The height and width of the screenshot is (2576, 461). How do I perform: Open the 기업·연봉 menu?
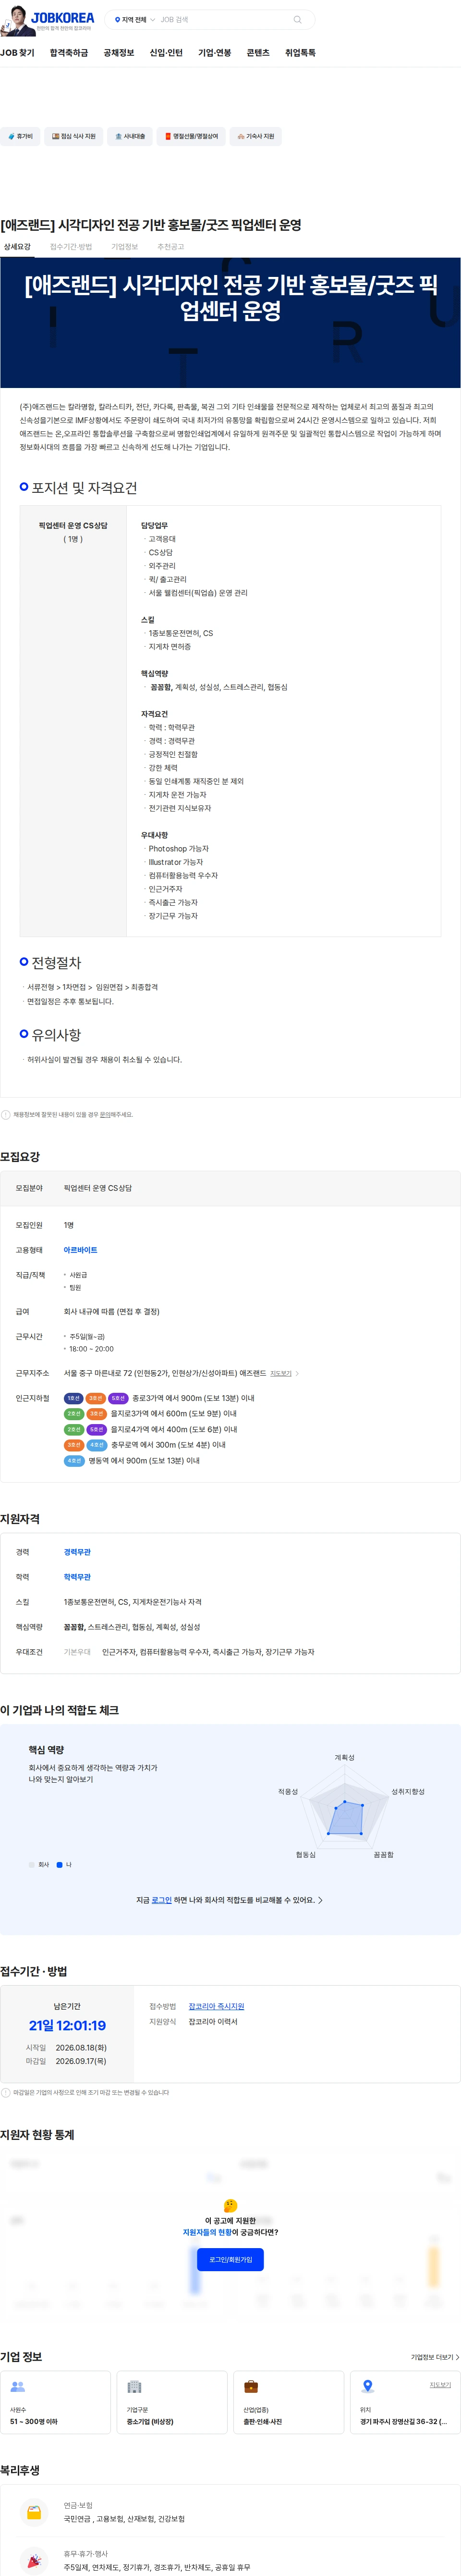coord(215,53)
